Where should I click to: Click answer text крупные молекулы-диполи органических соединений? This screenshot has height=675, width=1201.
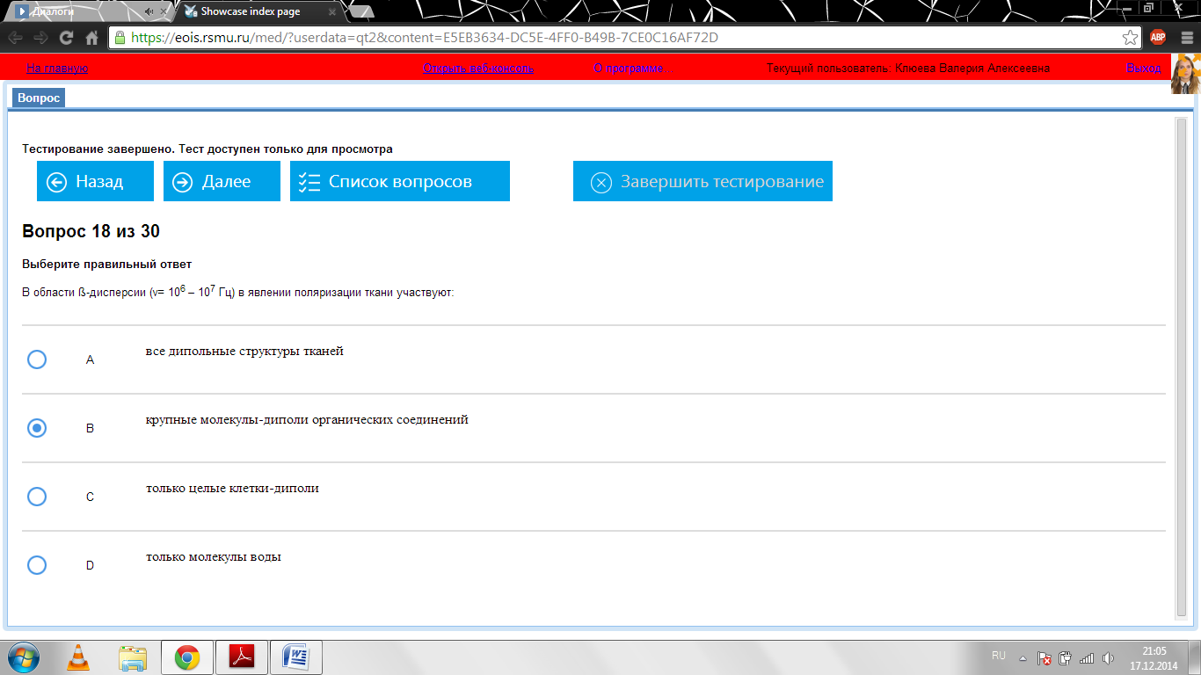pyautogui.click(x=307, y=420)
